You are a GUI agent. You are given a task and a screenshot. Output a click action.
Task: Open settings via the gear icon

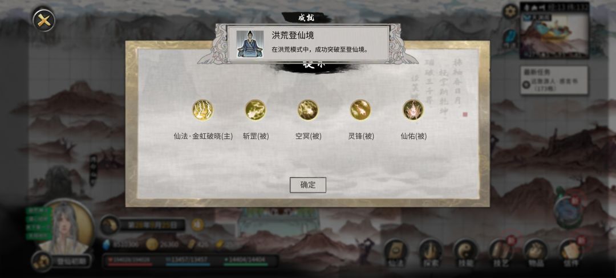pyautogui.click(x=510, y=11)
